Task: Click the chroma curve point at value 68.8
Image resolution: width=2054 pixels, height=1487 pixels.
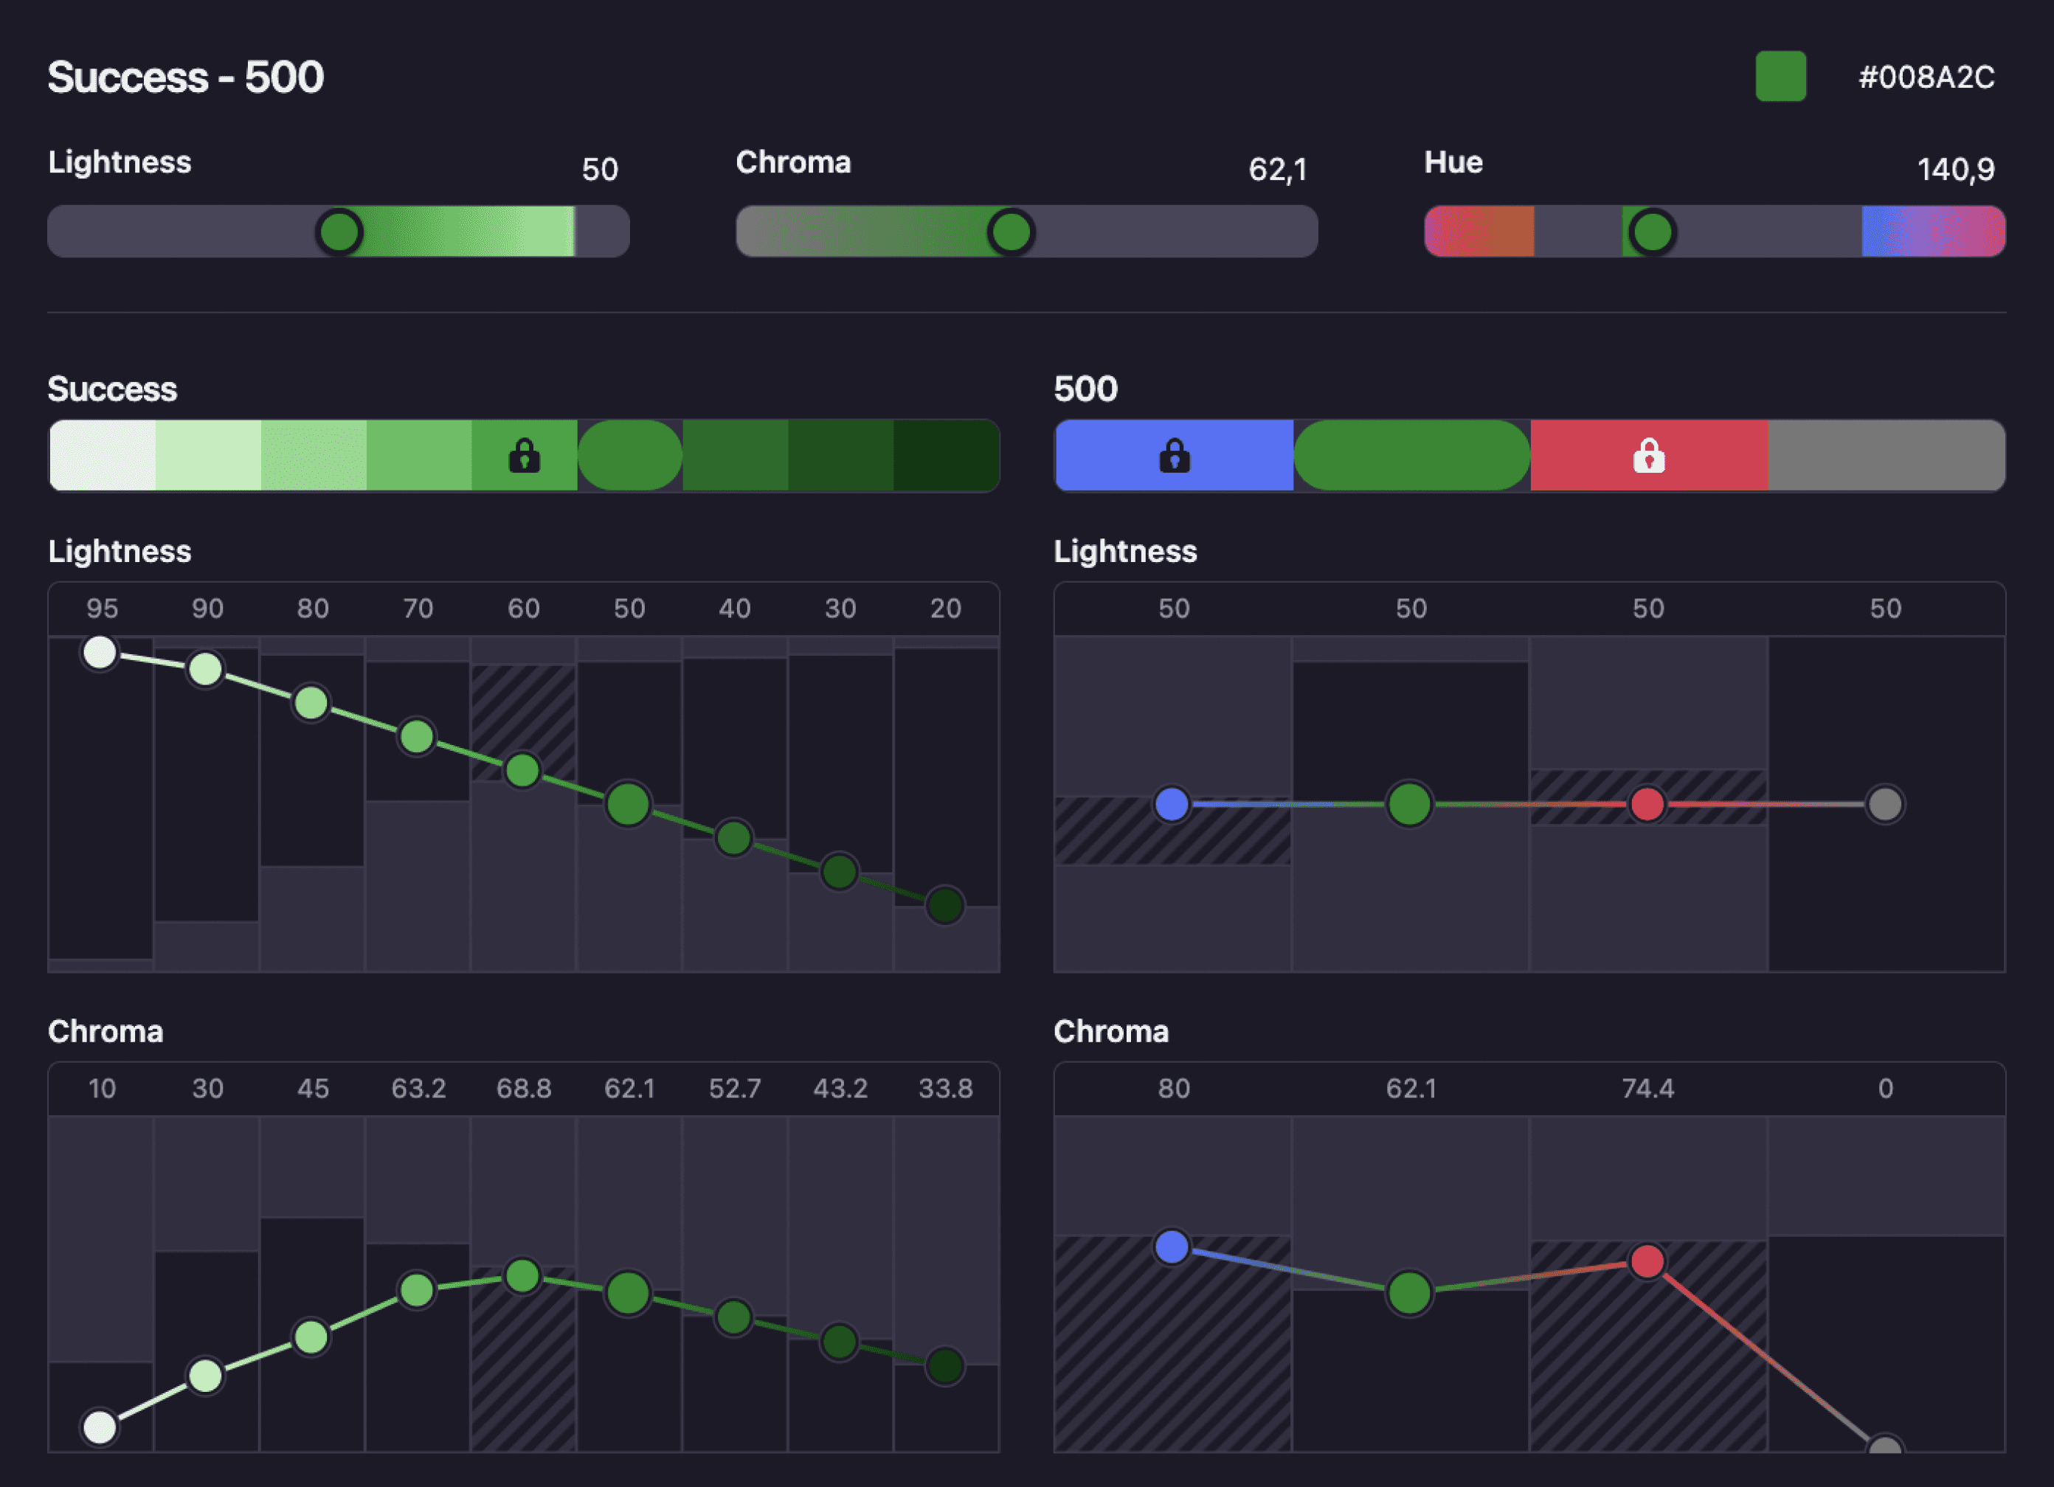Action: tap(522, 1277)
